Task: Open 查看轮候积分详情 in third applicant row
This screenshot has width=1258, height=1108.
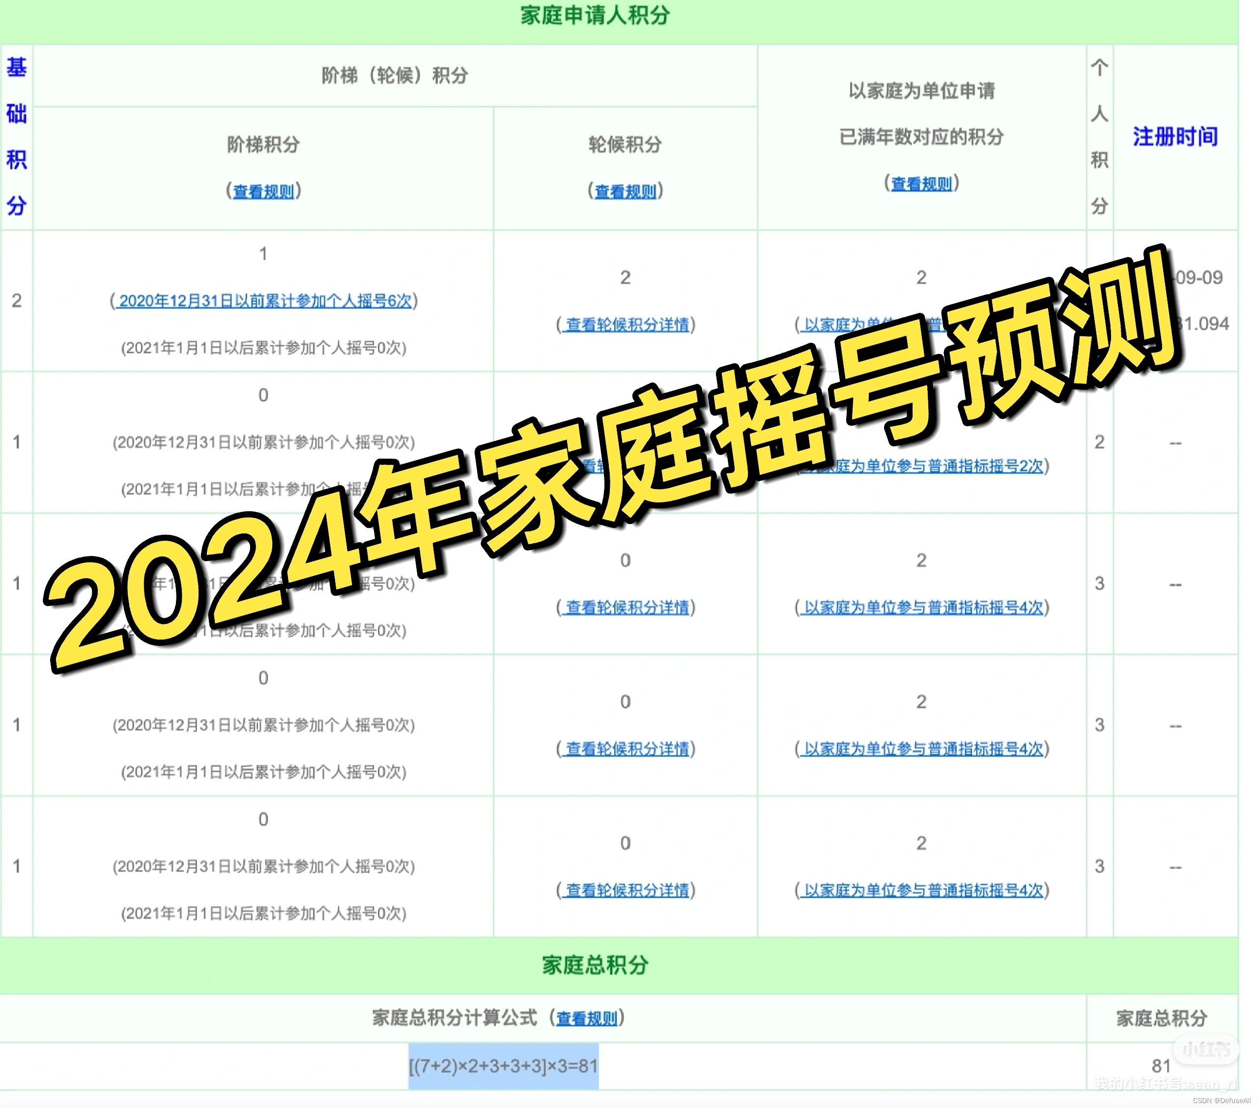Action: (627, 608)
